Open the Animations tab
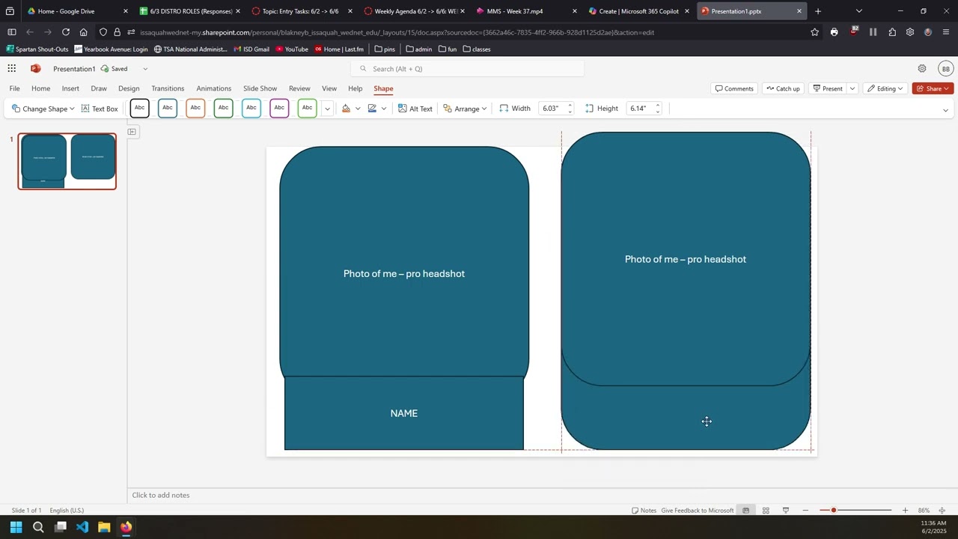This screenshot has height=539, width=958. [213, 88]
